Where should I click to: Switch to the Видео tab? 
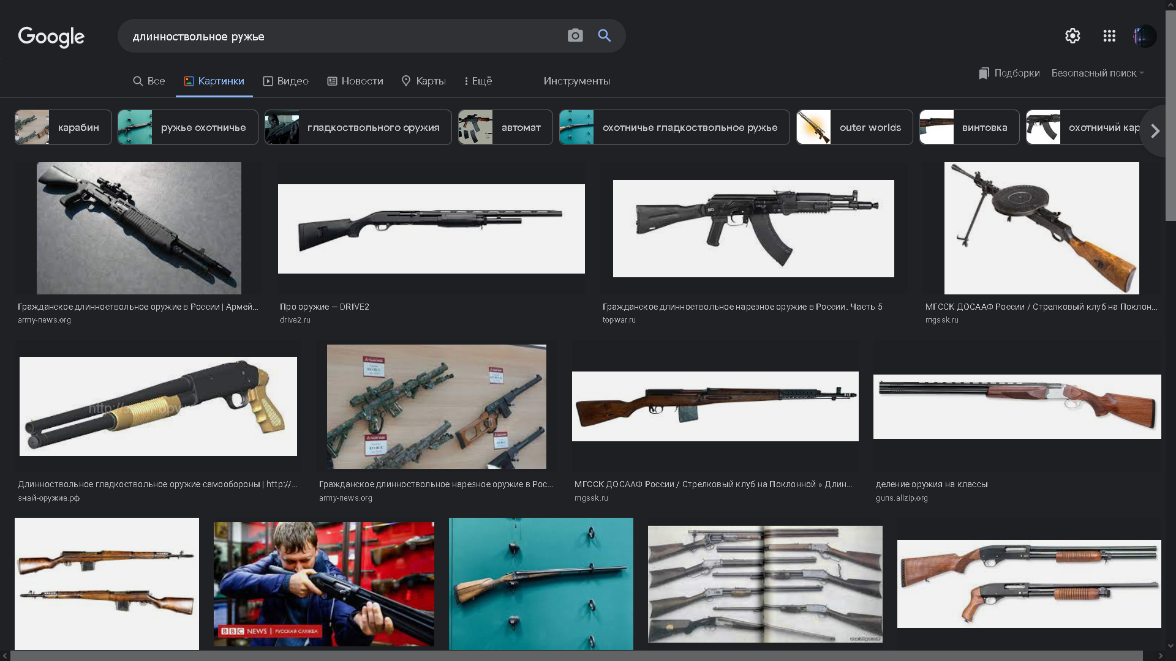(x=285, y=81)
